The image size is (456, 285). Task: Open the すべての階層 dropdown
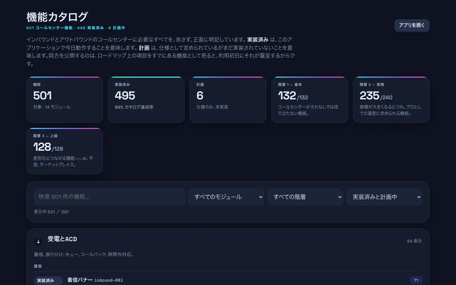point(305,197)
